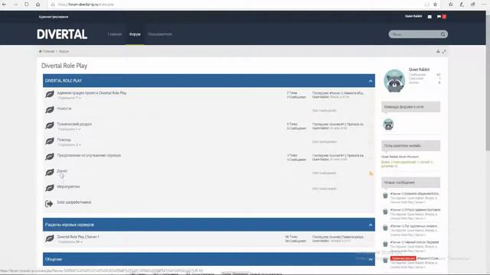
Task: Open the Администрирование link in top bar
Action: pyautogui.click(x=54, y=17)
